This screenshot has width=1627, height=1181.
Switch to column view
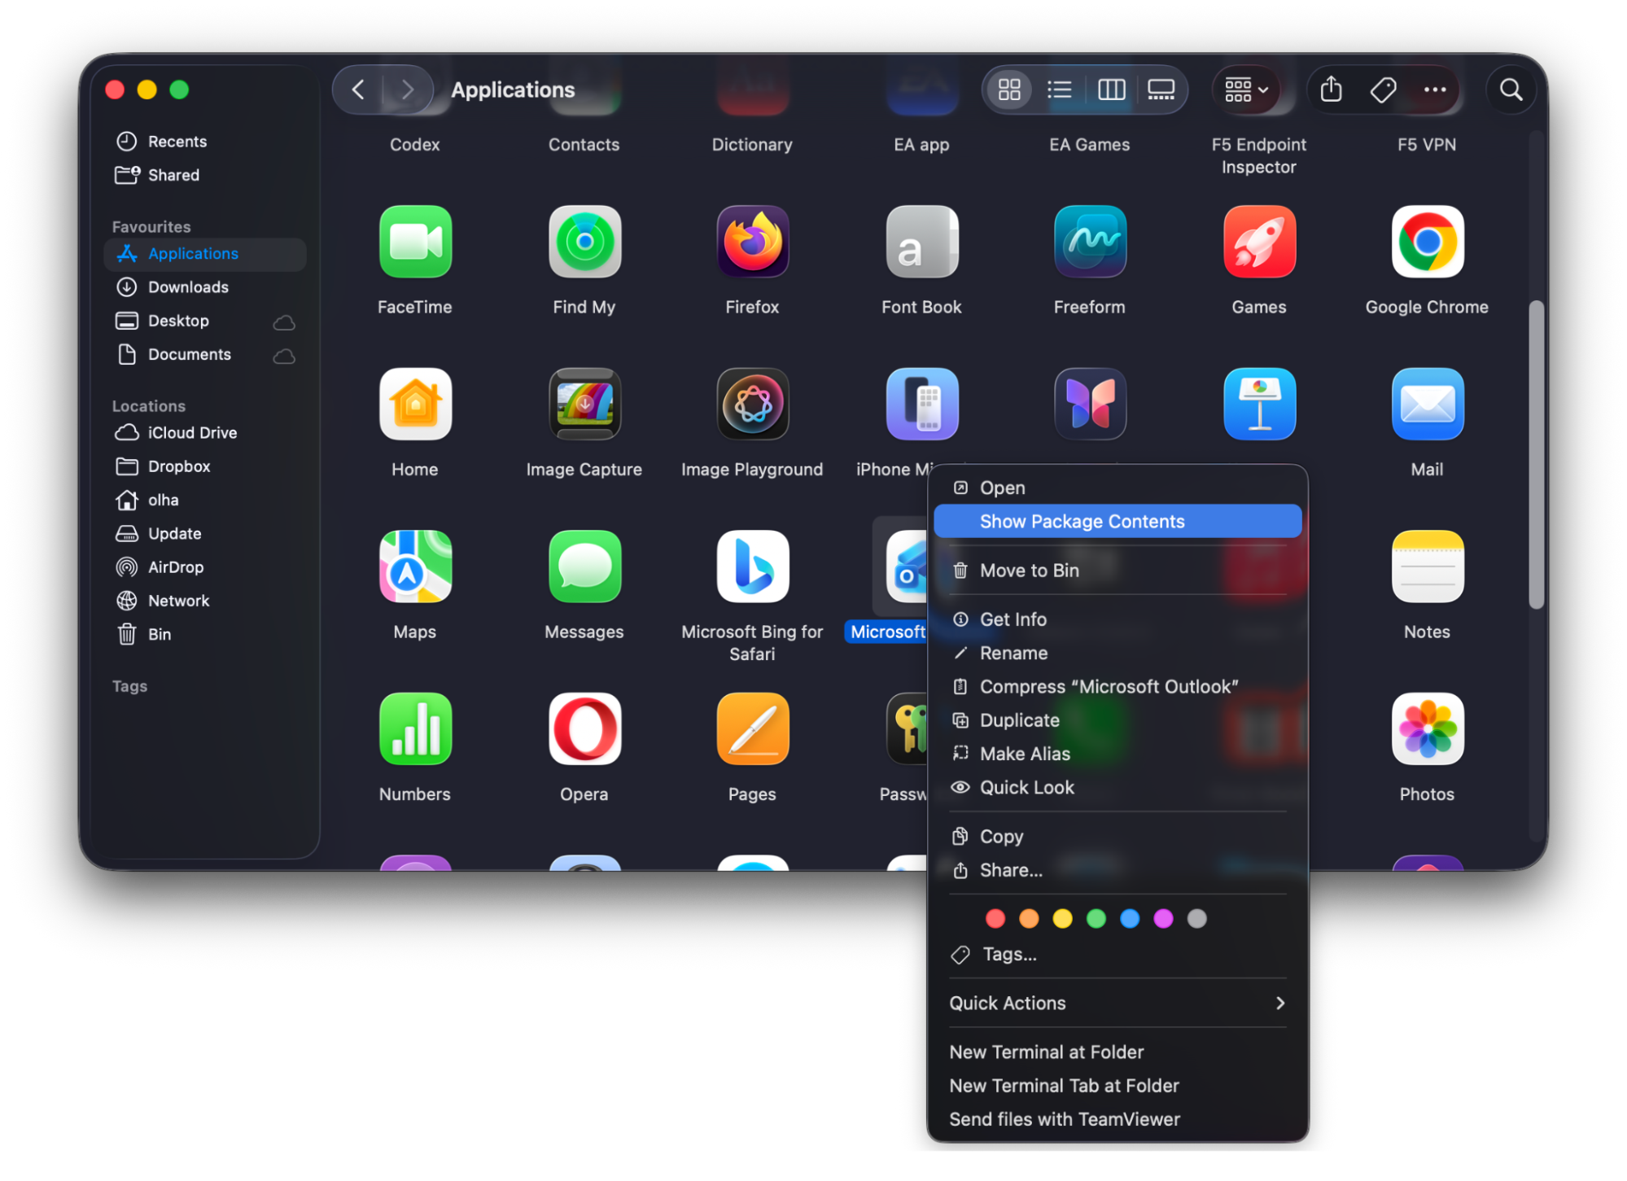[x=1111, y=90]
